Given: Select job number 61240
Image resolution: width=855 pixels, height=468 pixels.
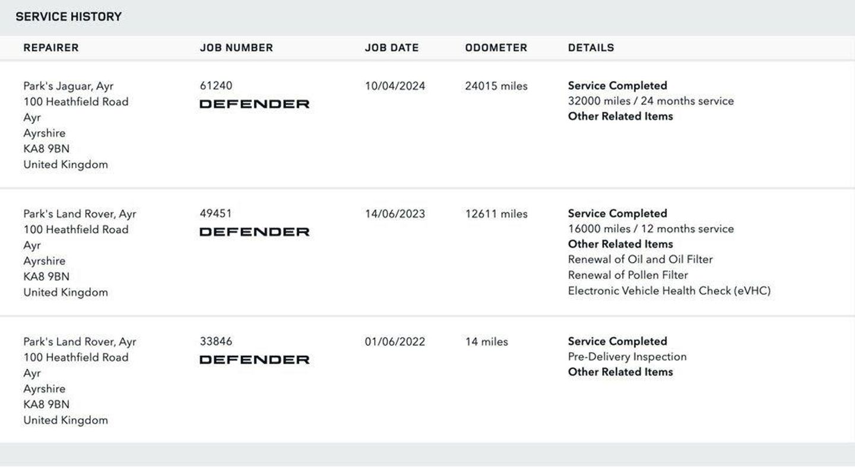Looking at the screenshot, I should click(x=216, y=85).
